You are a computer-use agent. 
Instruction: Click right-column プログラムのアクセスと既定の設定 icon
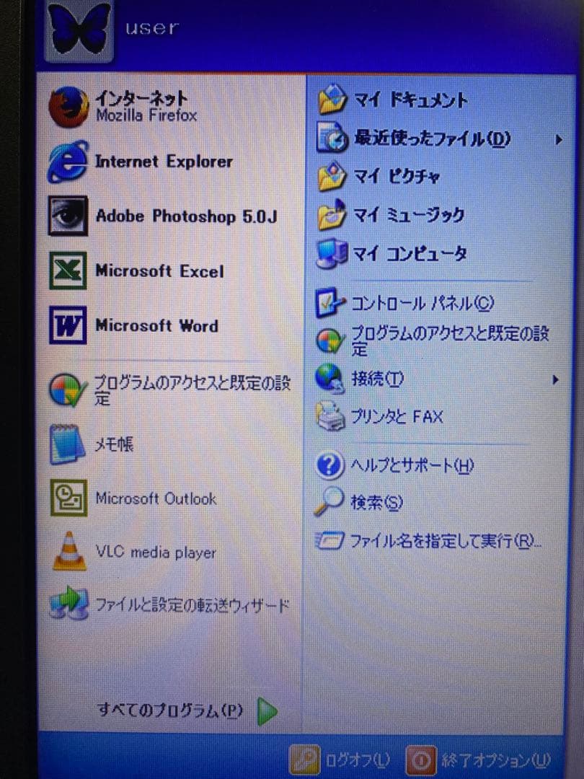(x=329, y=340)
